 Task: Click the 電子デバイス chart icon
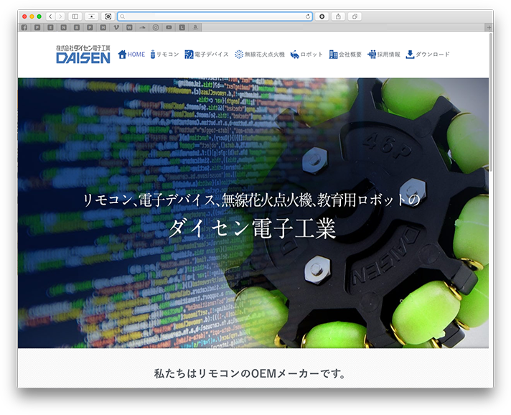[x=189, y=55]
